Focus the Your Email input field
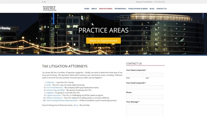The image size is (207, 116). [145, 88]
